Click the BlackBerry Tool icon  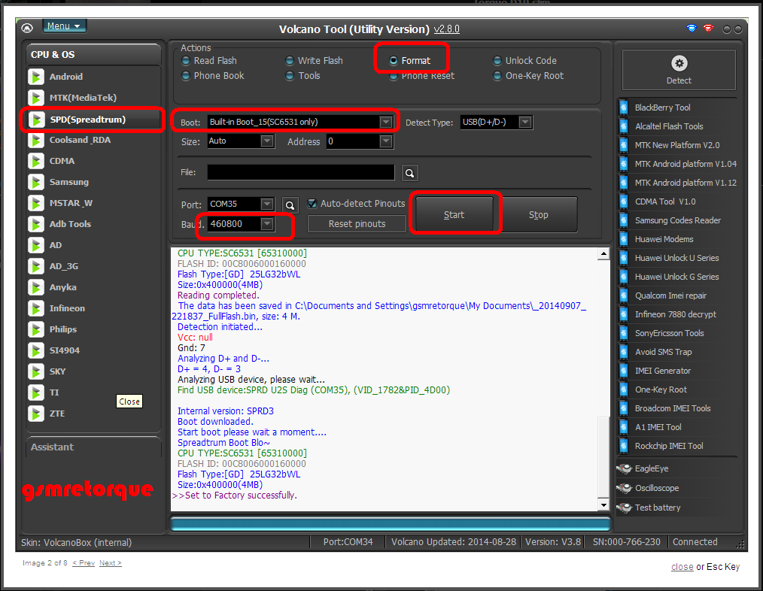pos(624,108)
